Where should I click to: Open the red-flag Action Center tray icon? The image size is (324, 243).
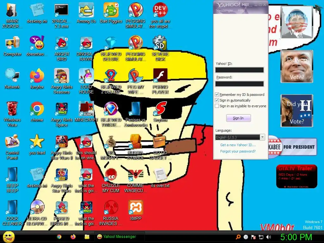pyautogui.click(x=253, y=237)
